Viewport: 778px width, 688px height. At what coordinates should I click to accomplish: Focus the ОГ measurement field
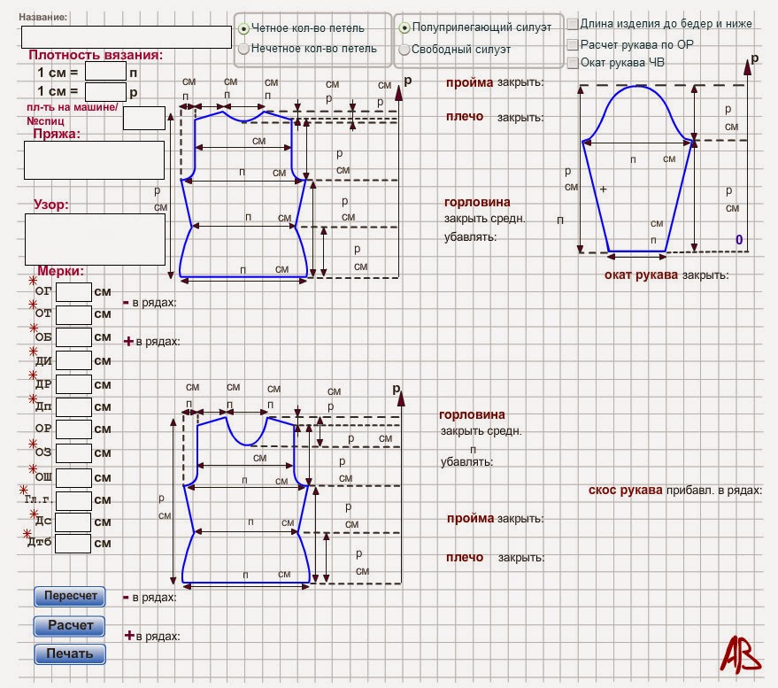point(73,292)
